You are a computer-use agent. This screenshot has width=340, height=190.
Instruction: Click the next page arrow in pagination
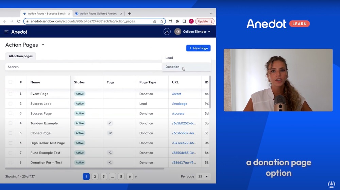click(136, 177)
